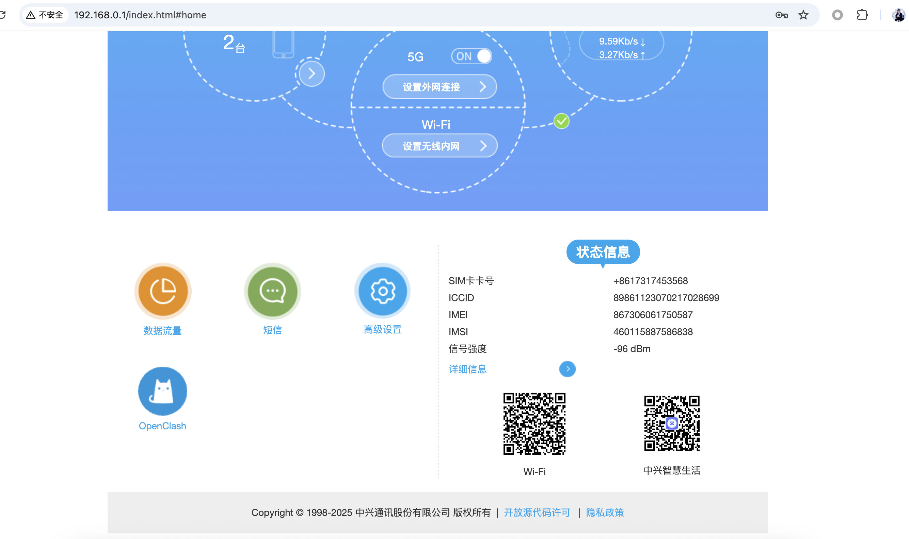This screenshot has width=909, height=539.
Task: Click the 短信 text label
Action: (272, 330)
